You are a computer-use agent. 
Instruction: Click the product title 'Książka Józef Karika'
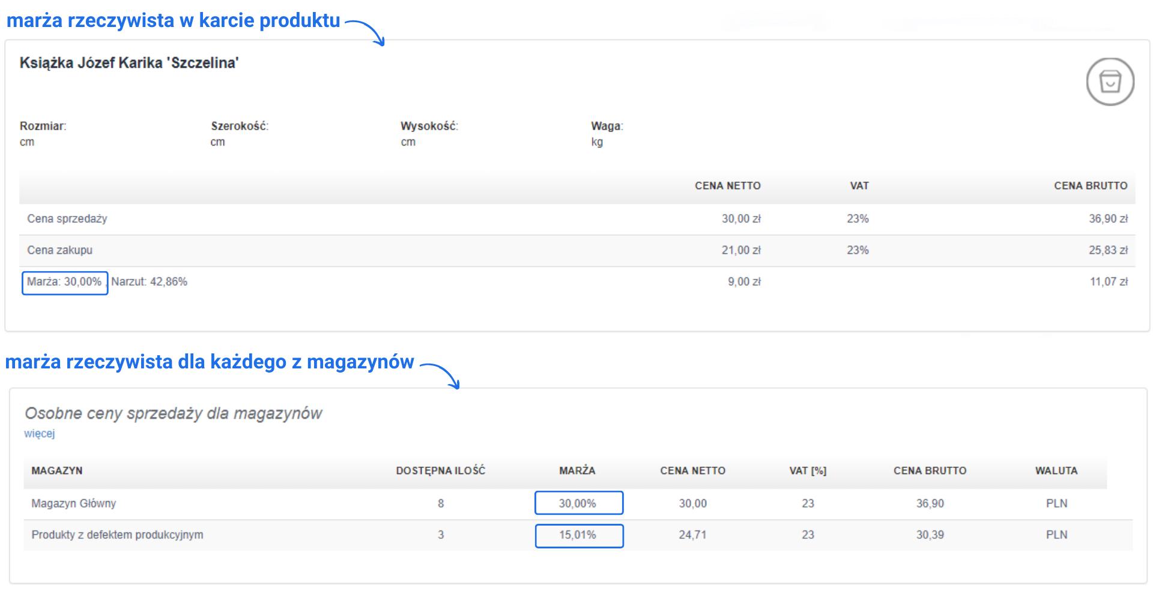tap(129, 63)
